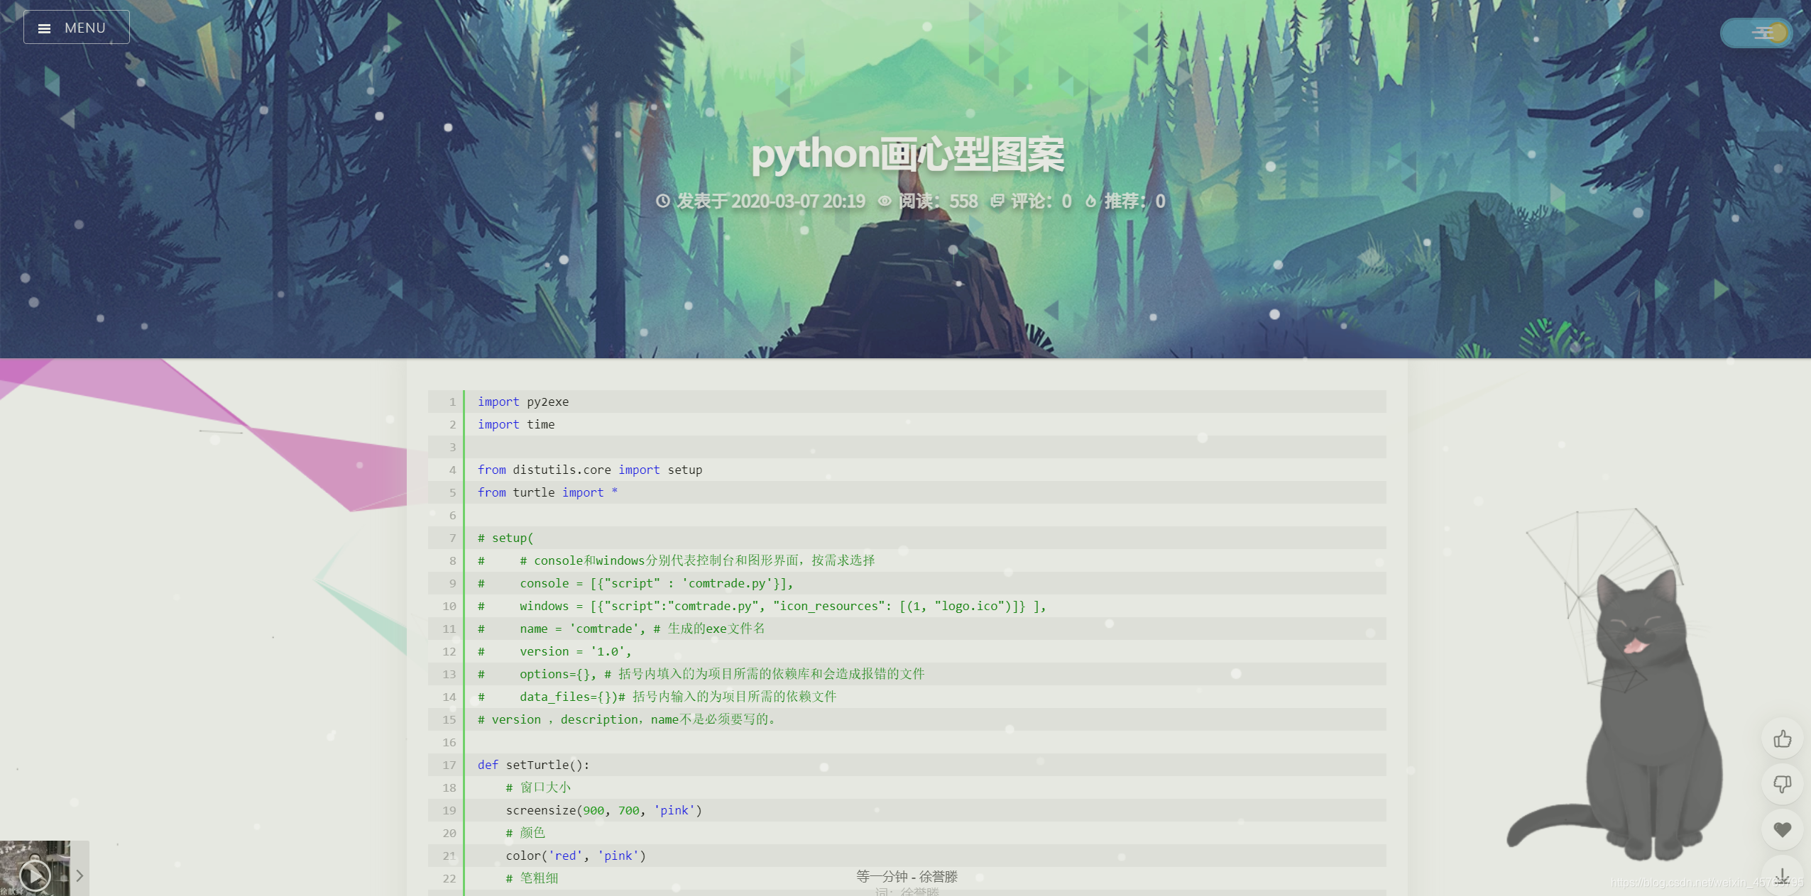The width and height of the screenshot is (1811, 896).
Task: Click the comment icon beside 评论
Action: coord(997,201)
